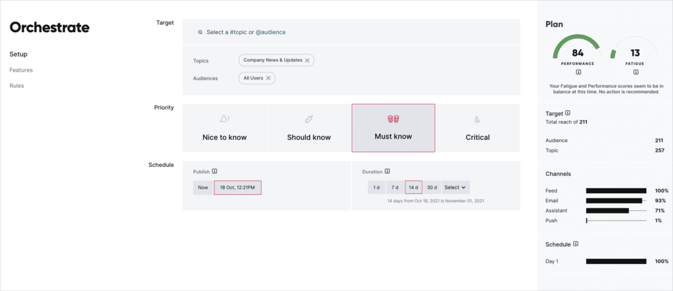The height and width of the screenshot is (291, 673).
Task: Open the Performance score info icon
Action: pos(578,72)
